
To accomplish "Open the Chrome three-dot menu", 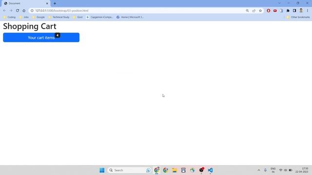I will pyautogui.click(x=308, y=11).
